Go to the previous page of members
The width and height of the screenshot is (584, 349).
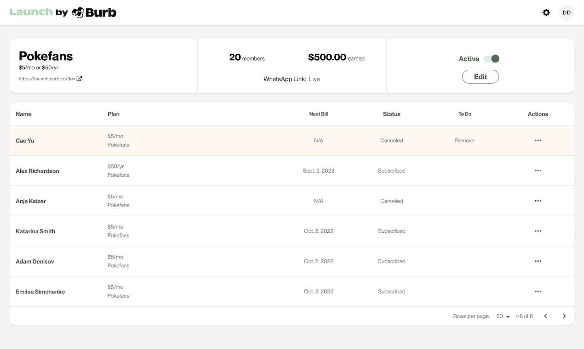coord(546,316)
